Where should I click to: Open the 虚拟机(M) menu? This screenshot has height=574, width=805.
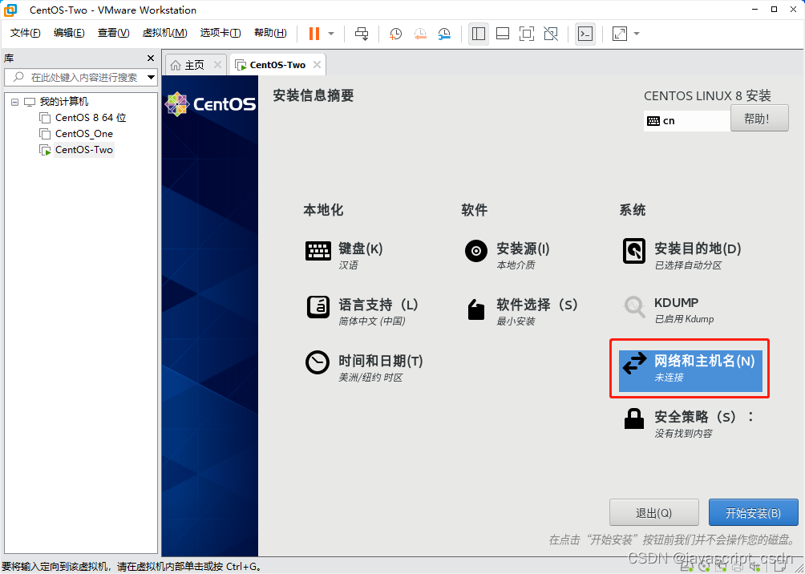coord(164,33)
